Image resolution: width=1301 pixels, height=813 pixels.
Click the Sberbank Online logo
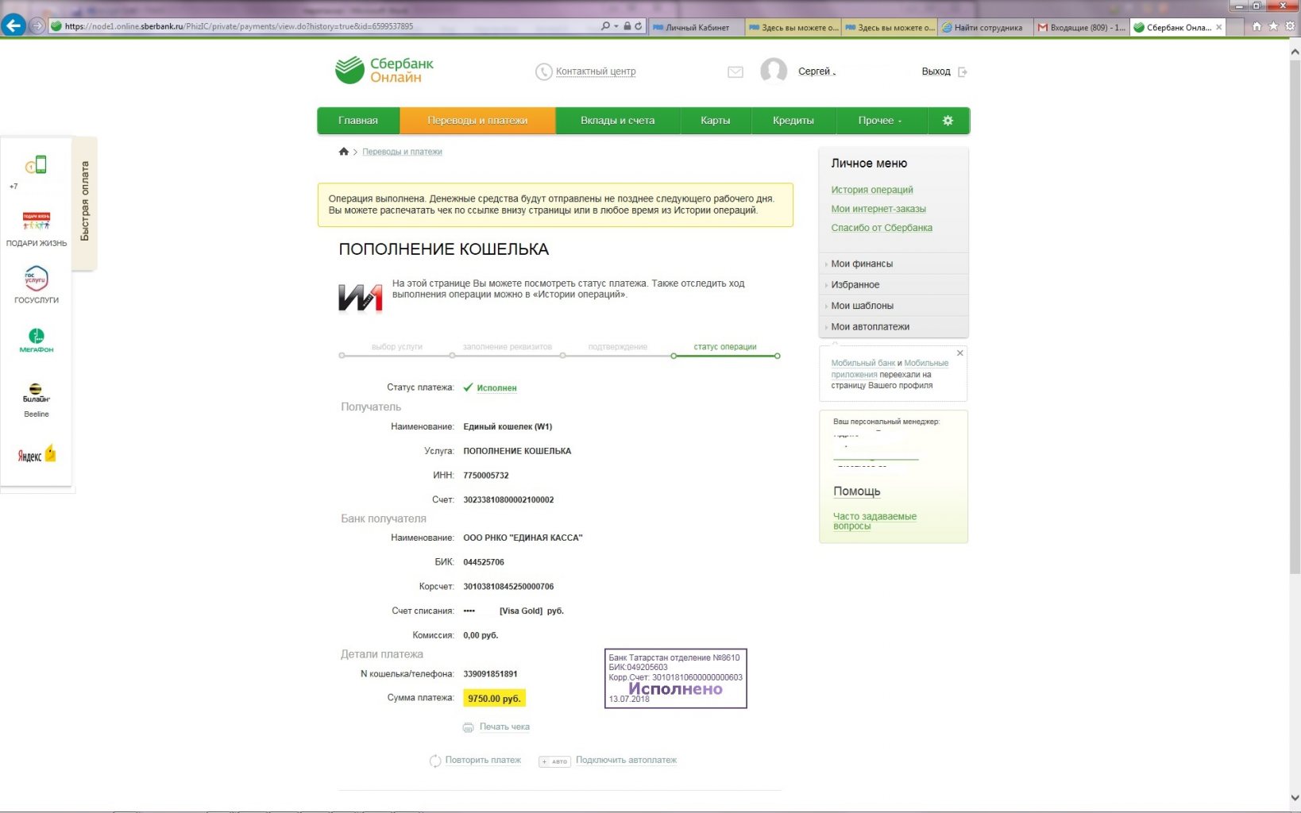pos(384,70)
